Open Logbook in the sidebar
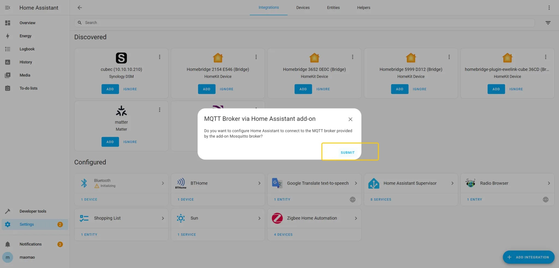The height and width of the screenshot is (268, 559). [x=35, y=49]
